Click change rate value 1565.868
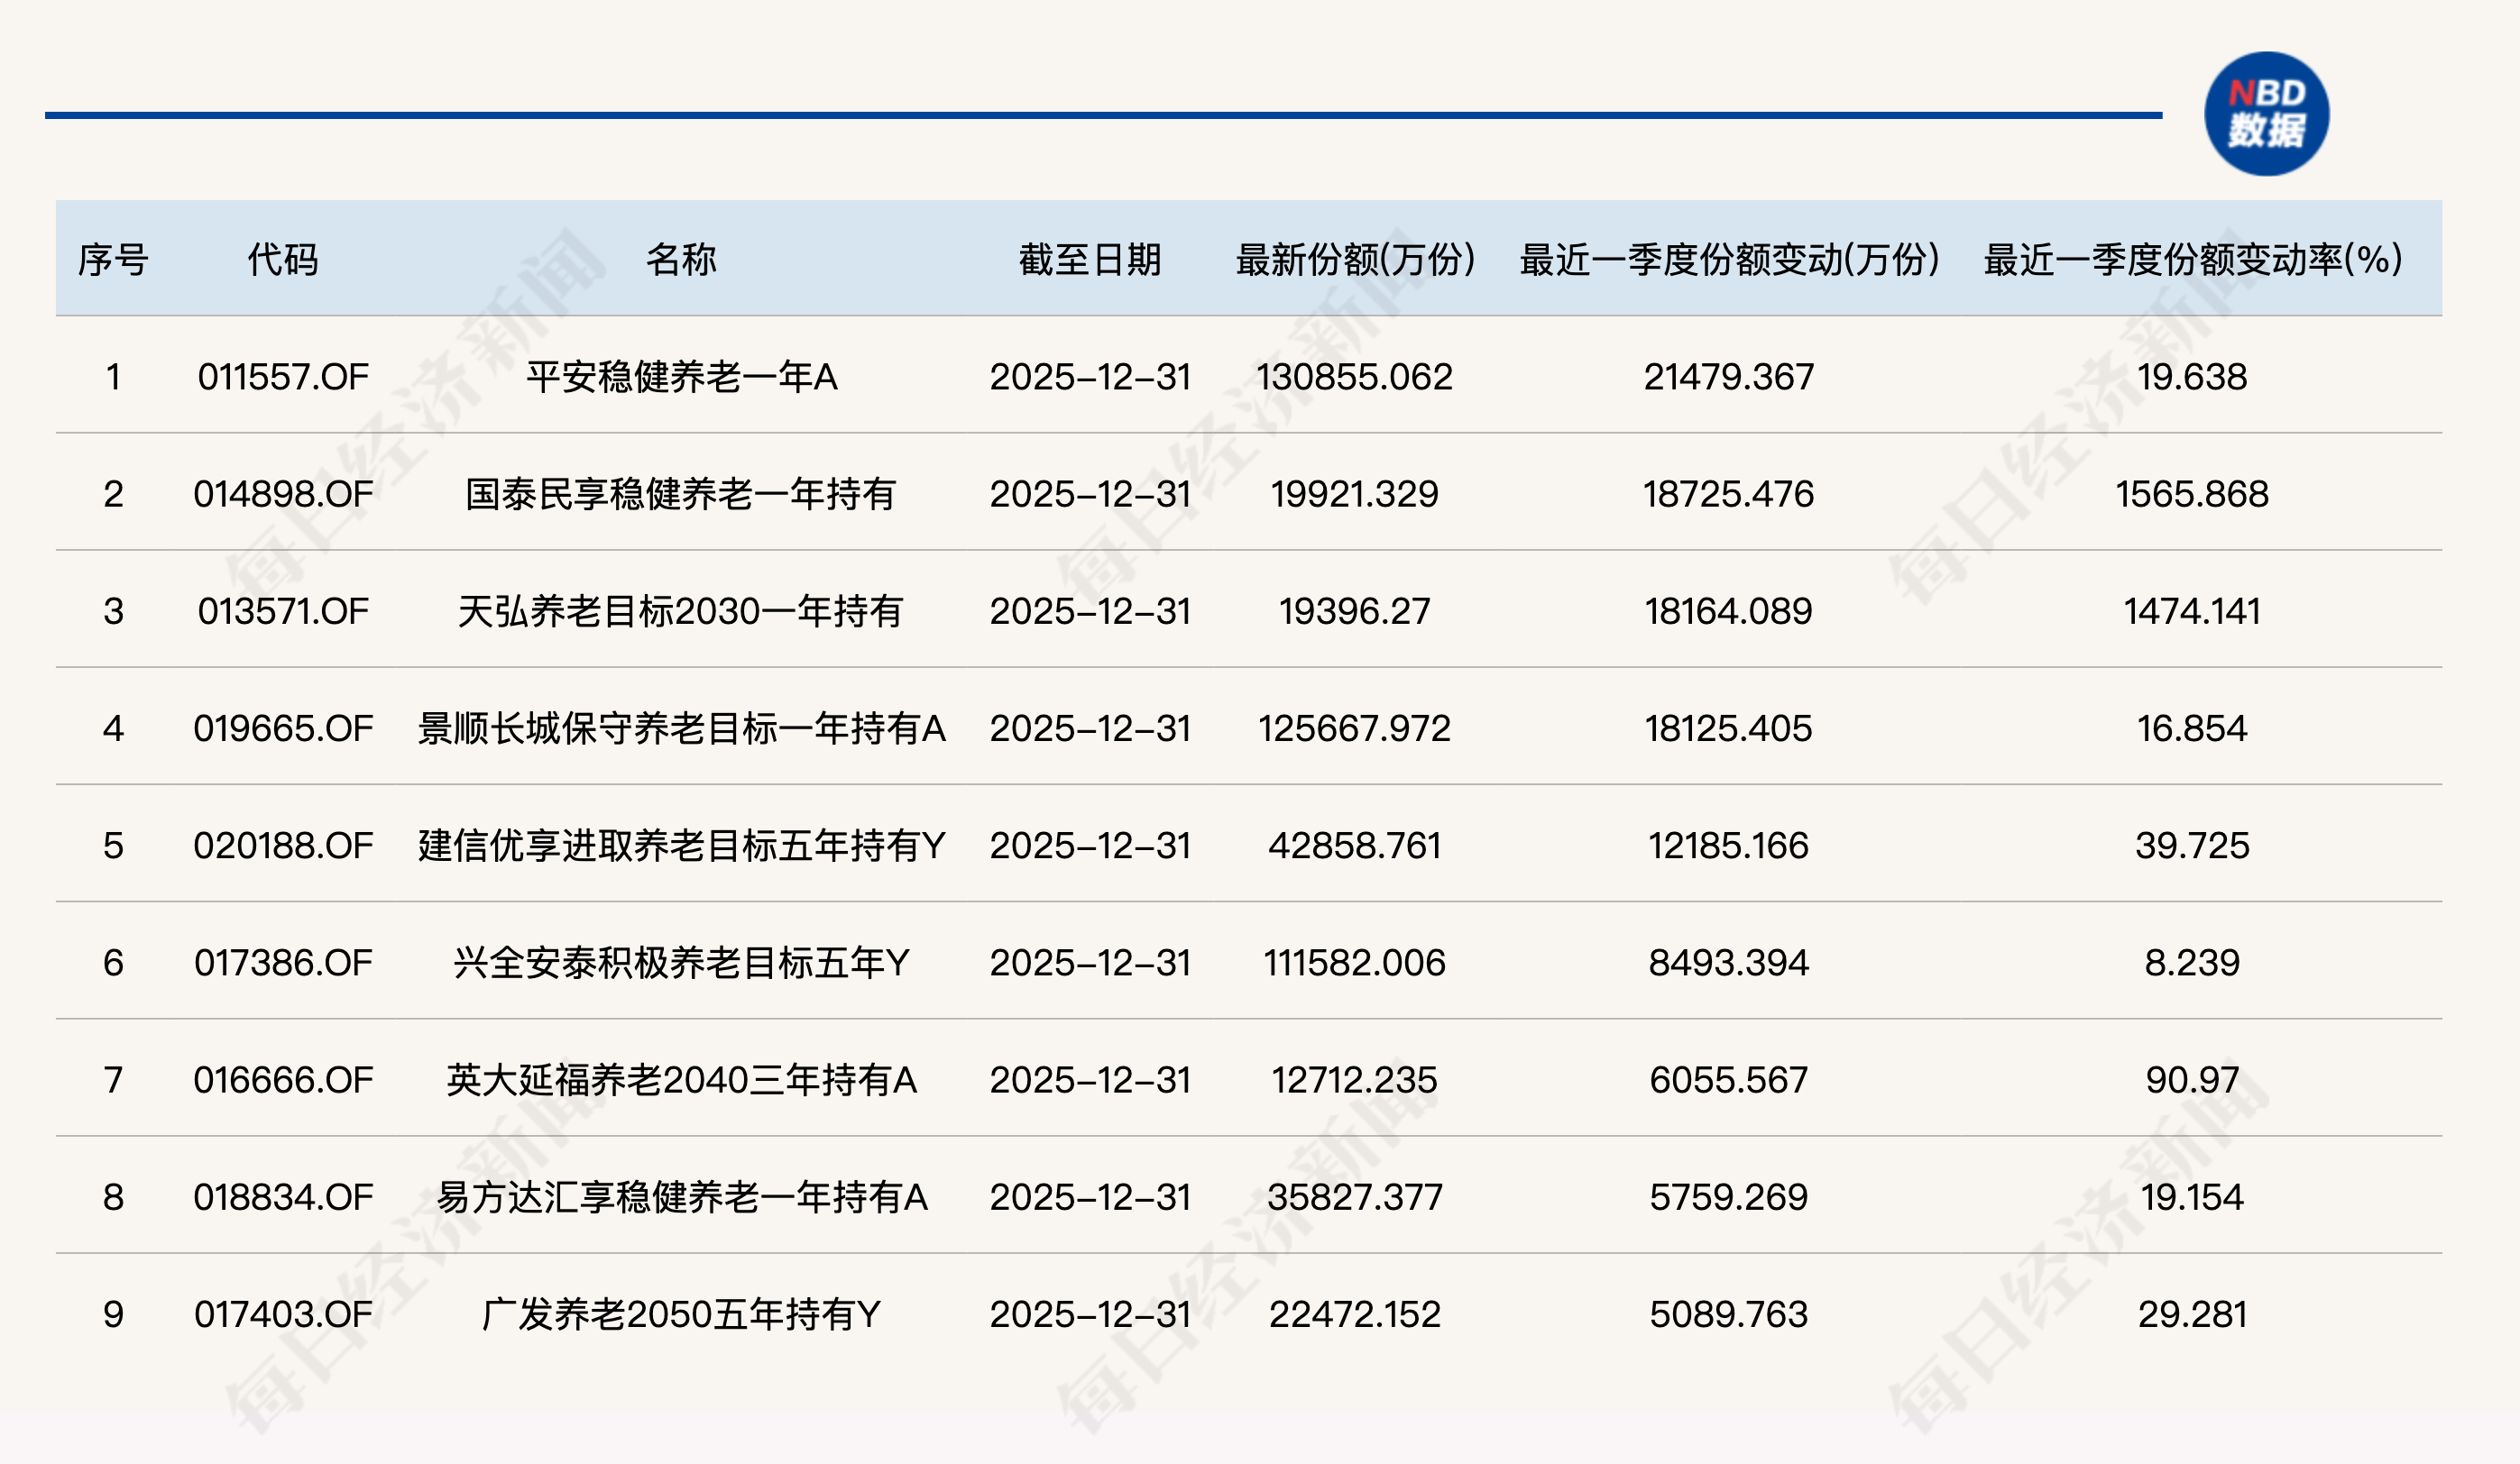 (x=2192, y=494)
